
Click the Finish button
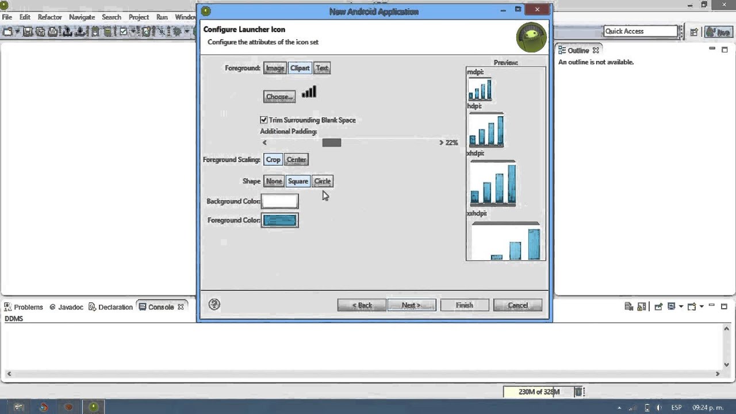pos(465,305)
